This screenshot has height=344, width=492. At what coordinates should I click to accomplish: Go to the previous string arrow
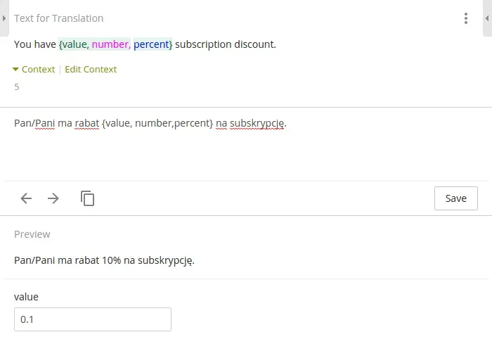click(x=27, y=198)
